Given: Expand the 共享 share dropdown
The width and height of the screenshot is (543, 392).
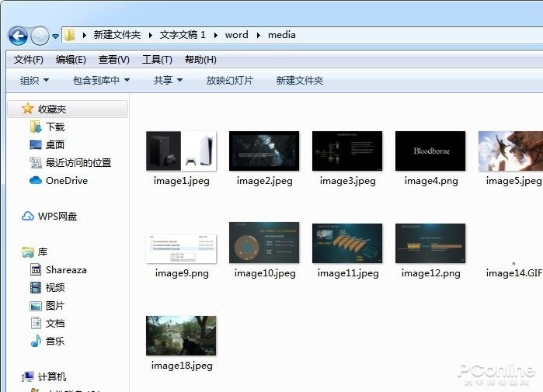Looking at the screenshot, I should click(x=168, y=81).
